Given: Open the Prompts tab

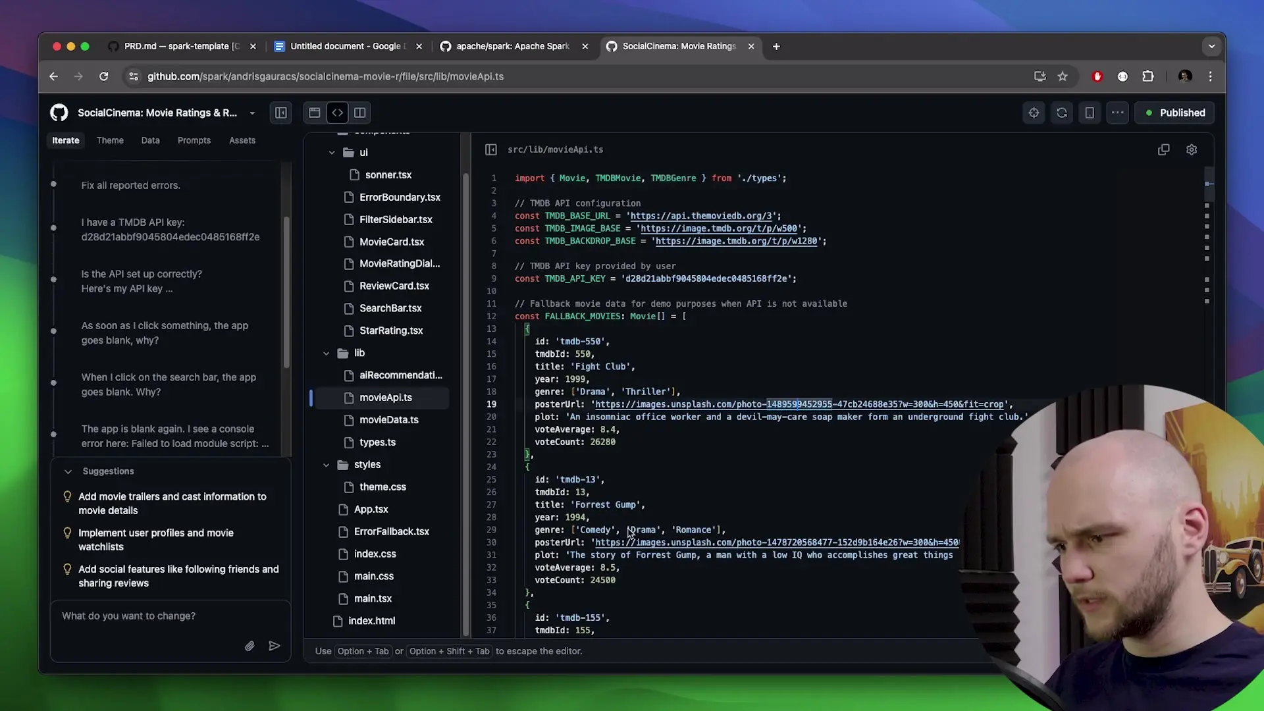Looking at the screenshot, I should coord(194,140).
